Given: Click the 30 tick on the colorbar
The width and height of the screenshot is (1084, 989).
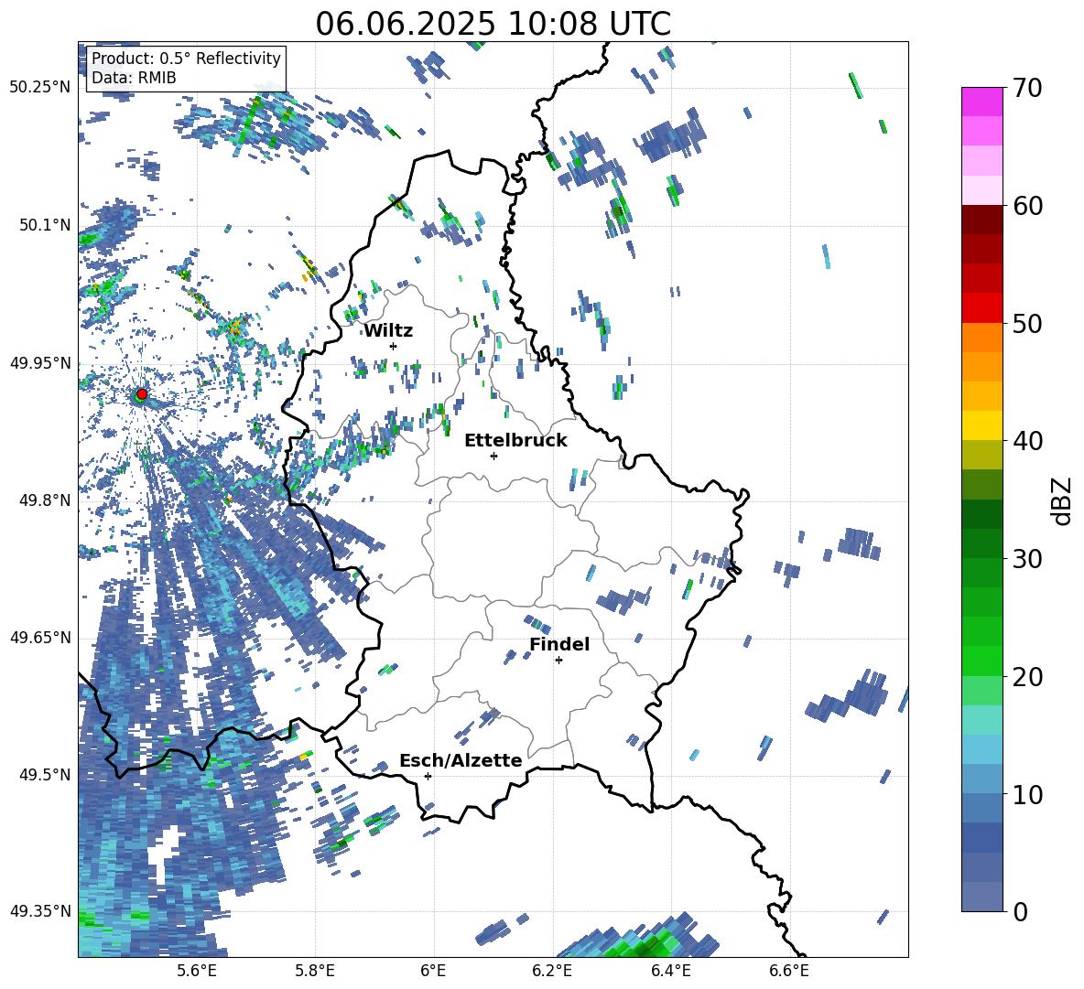Looking at the screenshot, I should tap(1026, 559).
